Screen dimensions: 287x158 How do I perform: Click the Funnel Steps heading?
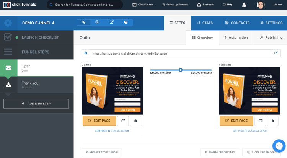(36, 52)
